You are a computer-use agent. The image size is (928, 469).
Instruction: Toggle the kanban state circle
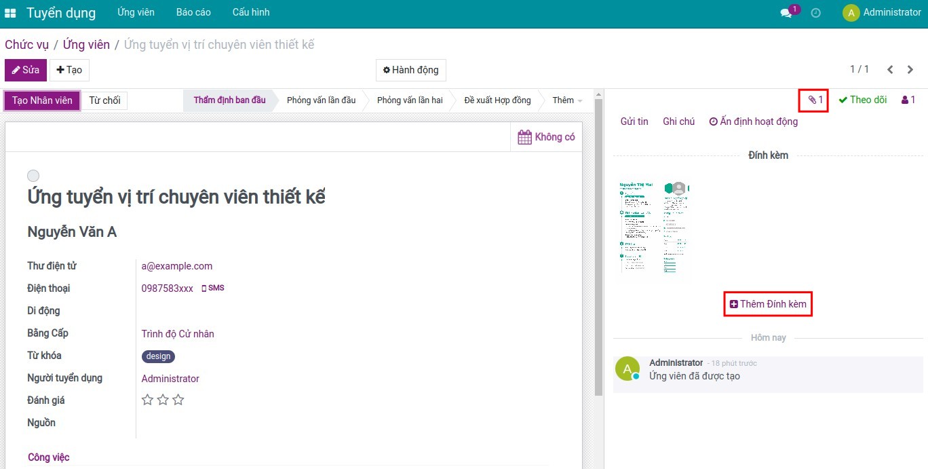click(33, 175)
